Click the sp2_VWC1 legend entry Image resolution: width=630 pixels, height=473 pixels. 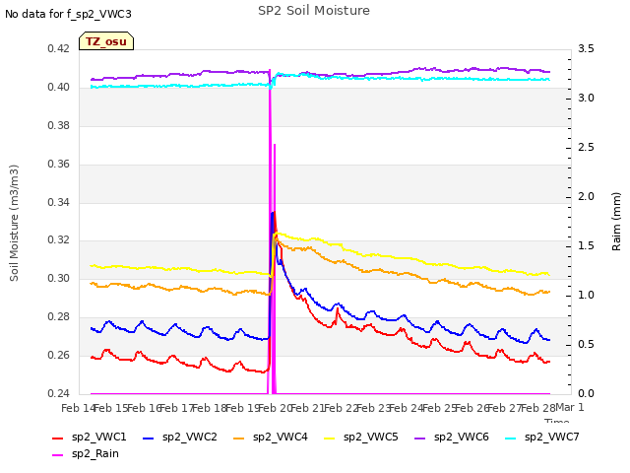click(90, 437)
